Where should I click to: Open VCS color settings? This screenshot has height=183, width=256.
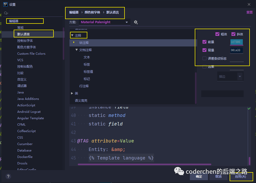20,60
